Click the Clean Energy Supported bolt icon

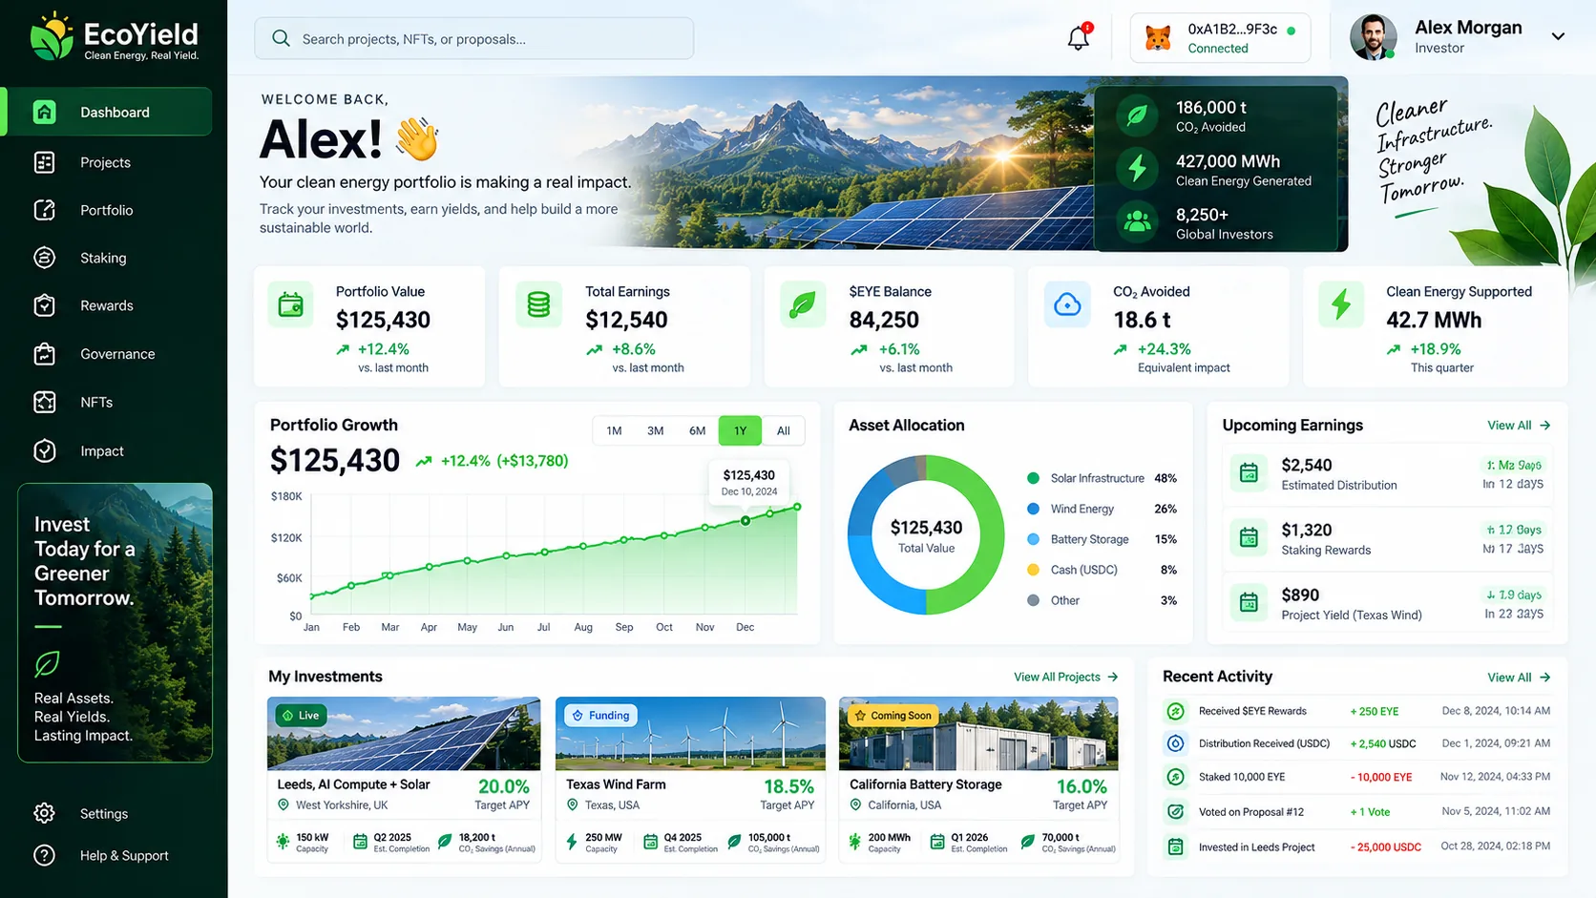[x=1341, y=305]
